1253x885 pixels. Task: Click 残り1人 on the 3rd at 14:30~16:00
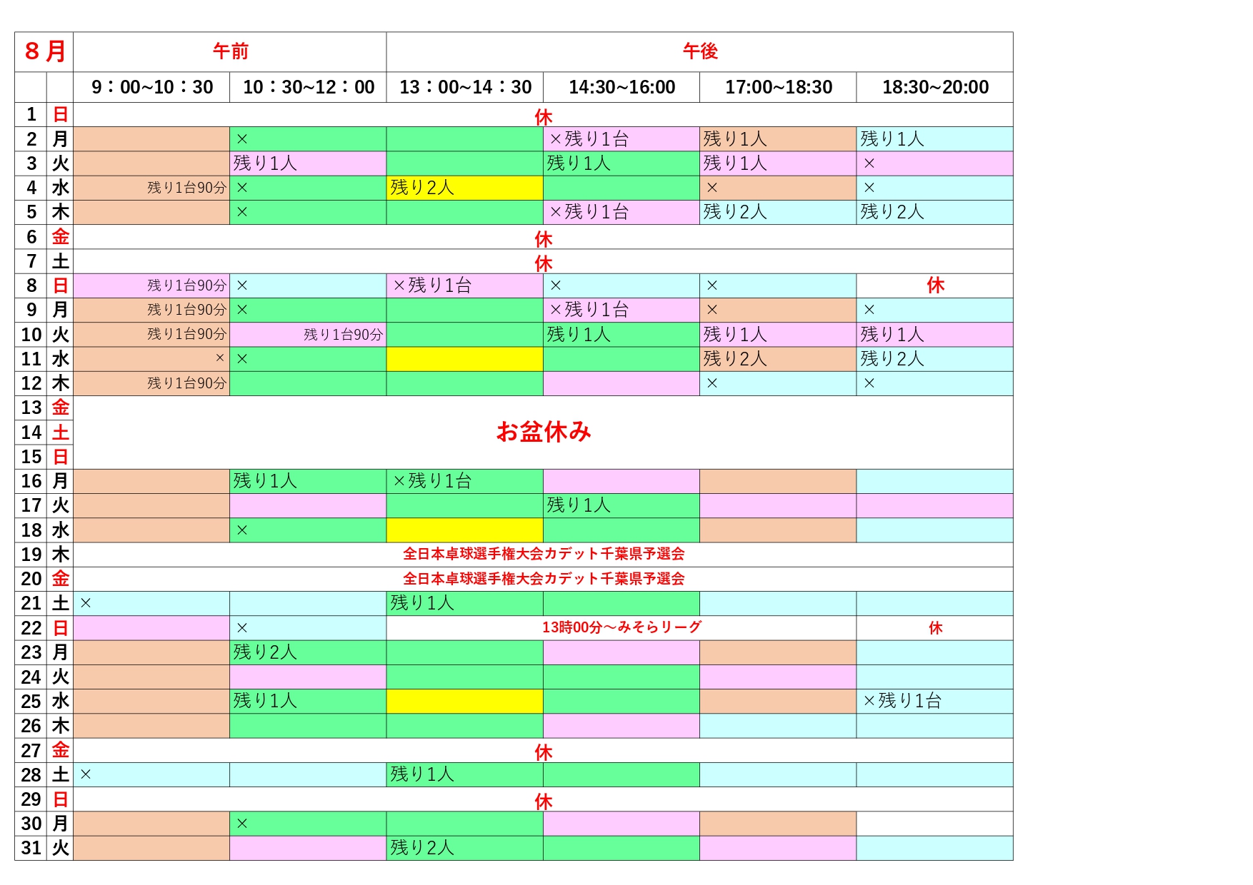tap(579, 163)
